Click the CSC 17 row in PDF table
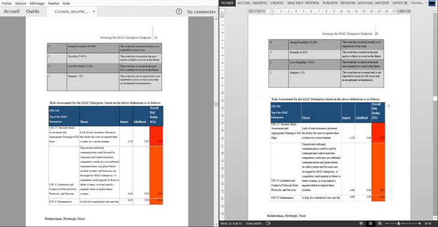 [x=106, y=136]
